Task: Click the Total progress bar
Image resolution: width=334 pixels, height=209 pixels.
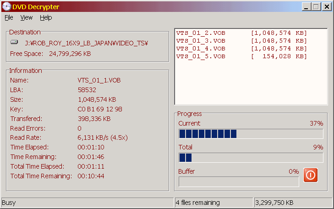Action: pos(251,158)
